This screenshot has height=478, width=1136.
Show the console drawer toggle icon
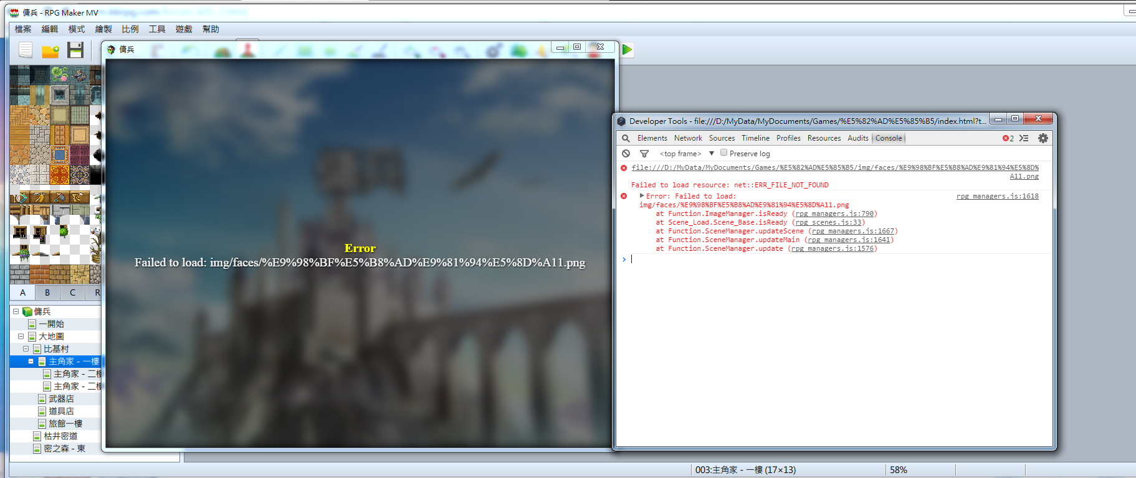pyautogui.click(x=1024, y=138)
